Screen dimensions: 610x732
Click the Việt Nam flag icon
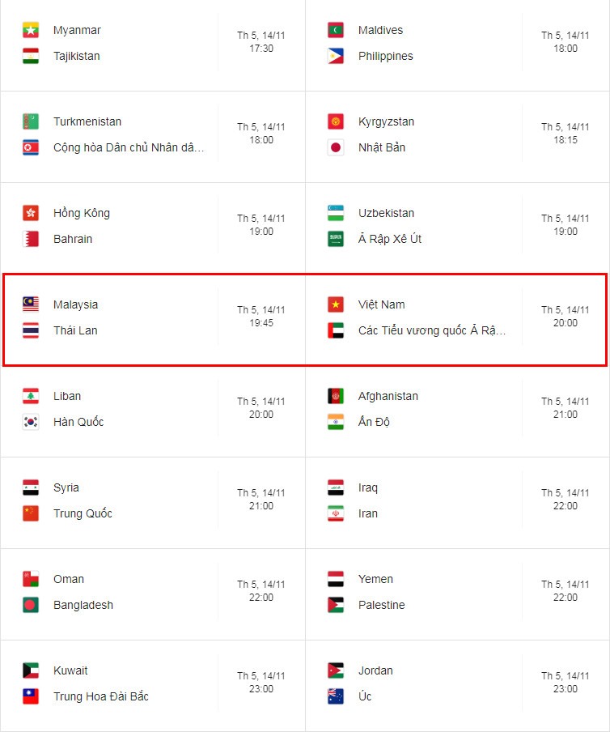(x=336, y=304)
